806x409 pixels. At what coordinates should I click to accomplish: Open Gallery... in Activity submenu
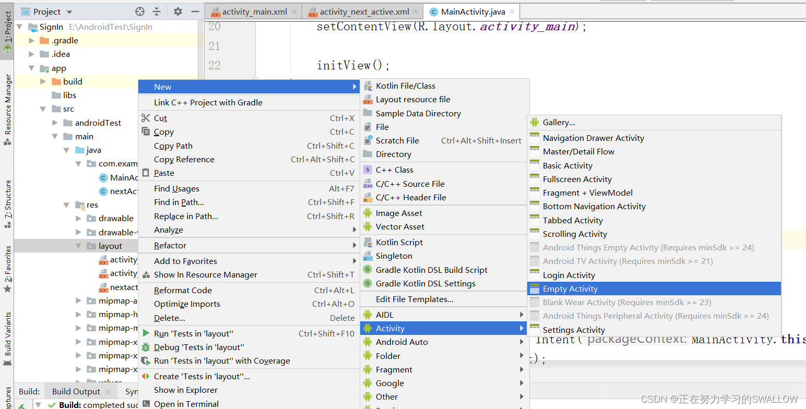click(x=654, y=122)
